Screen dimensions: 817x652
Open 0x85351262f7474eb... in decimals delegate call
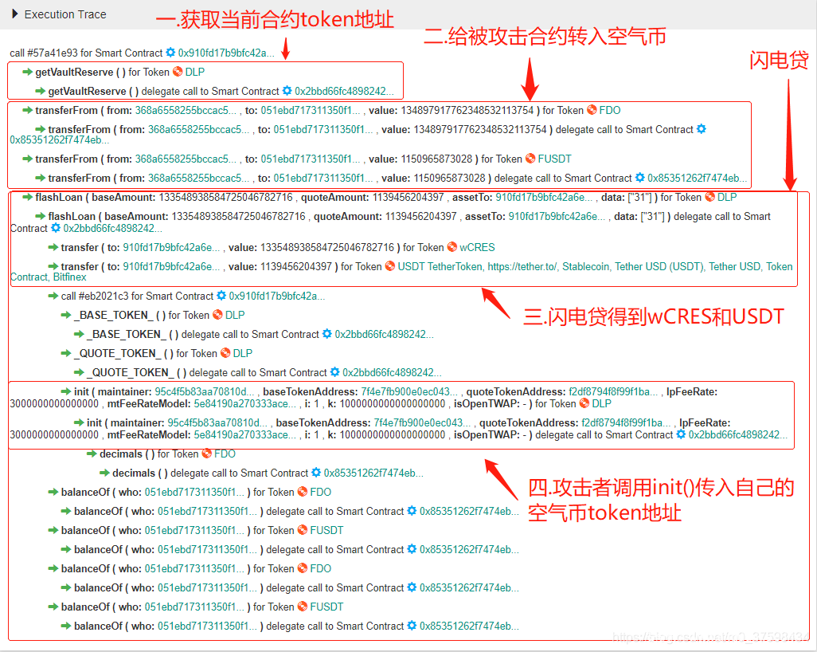coord(373,473)
